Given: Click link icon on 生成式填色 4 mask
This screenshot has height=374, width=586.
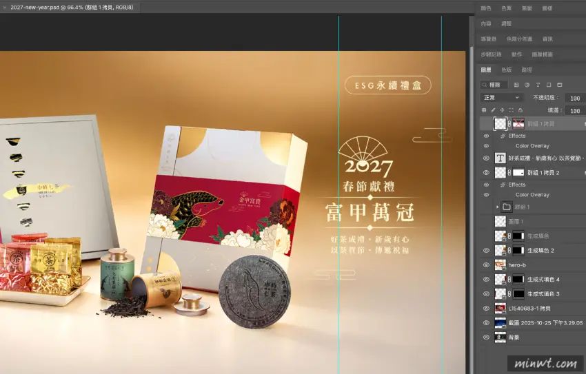Looking at the screenshot, I should click(509, 279).
